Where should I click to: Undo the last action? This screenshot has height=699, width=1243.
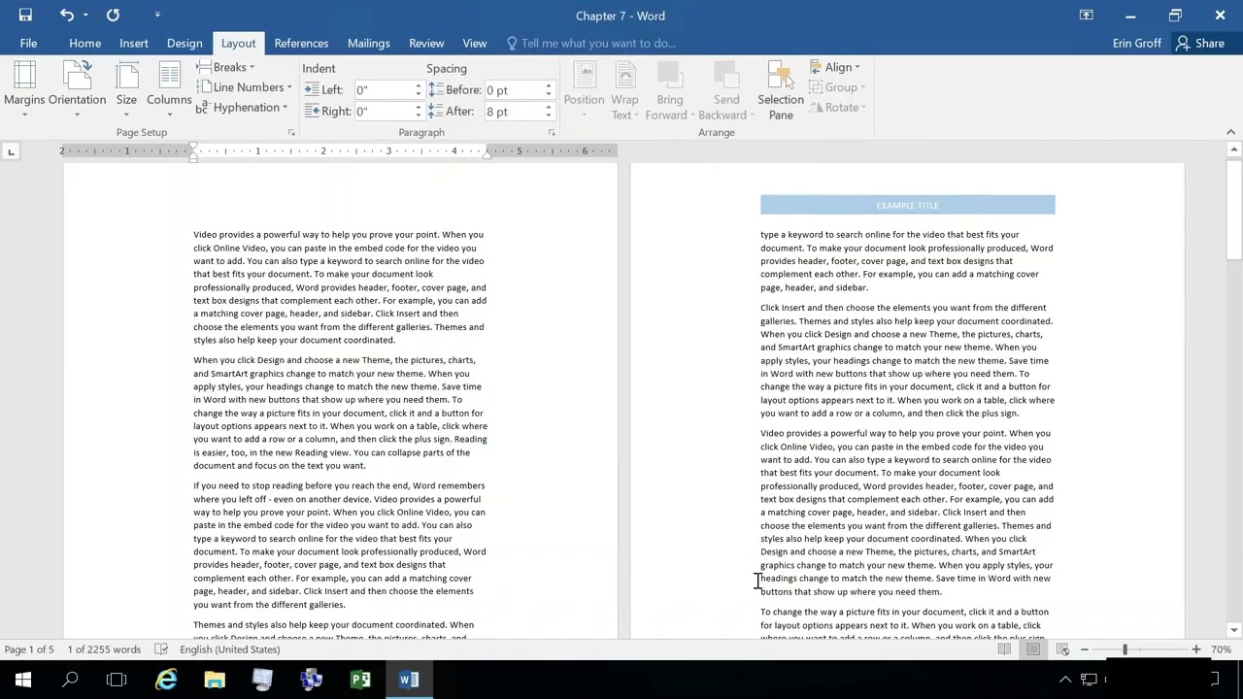tap(66, 15)
